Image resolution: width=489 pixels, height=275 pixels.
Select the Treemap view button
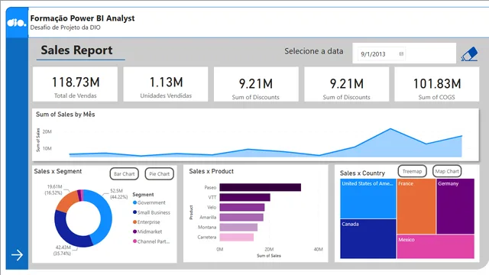pyautogui.click(x=412, y=171)
